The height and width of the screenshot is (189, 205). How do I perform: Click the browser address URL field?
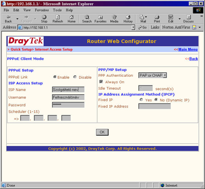tap(76, 28)
